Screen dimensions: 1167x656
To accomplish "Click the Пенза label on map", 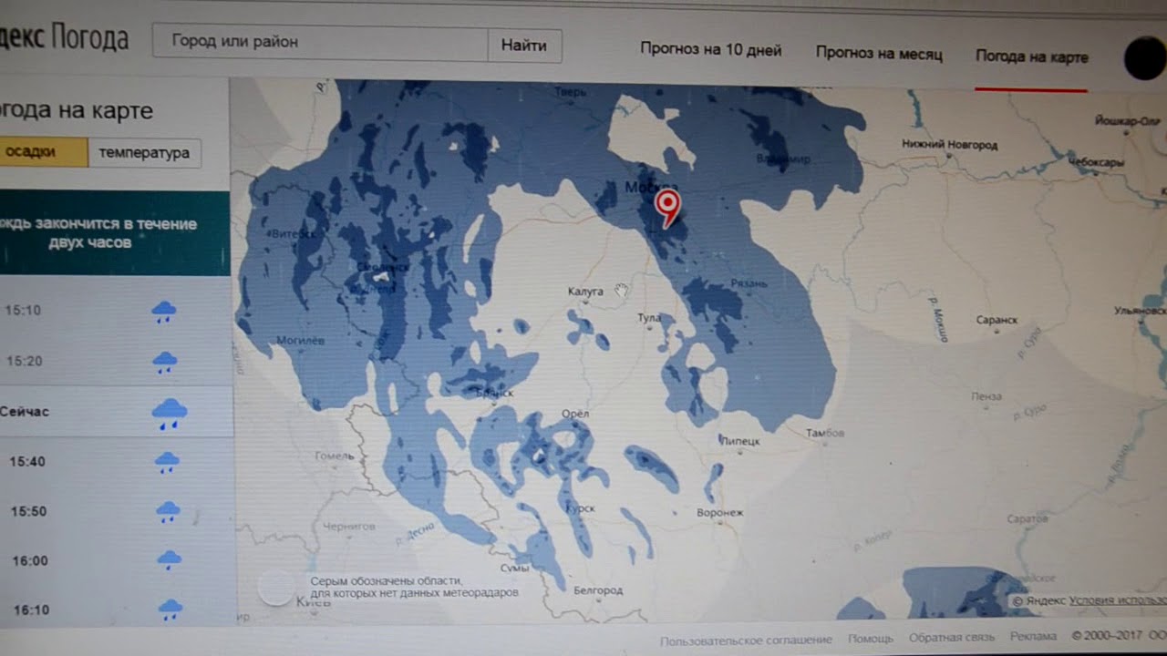I will click(986, 396).
